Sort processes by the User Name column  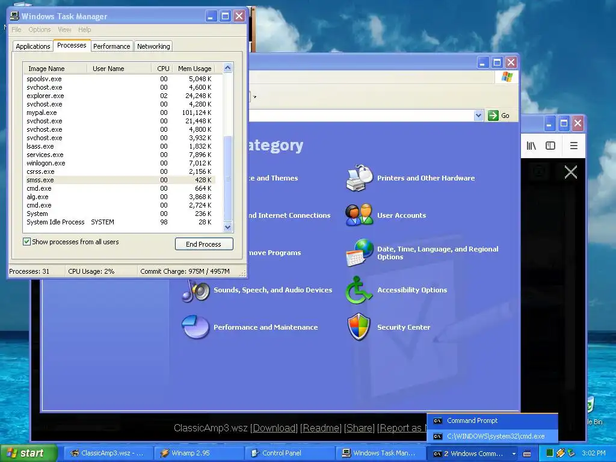119,69
